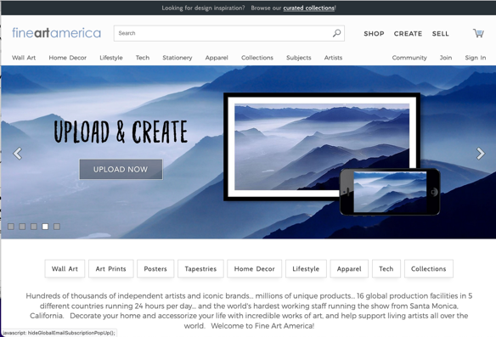This screenshot has width=496, height=337.
Task: Select the fifth carousel slide indicator
Action: tap(57, 227)
